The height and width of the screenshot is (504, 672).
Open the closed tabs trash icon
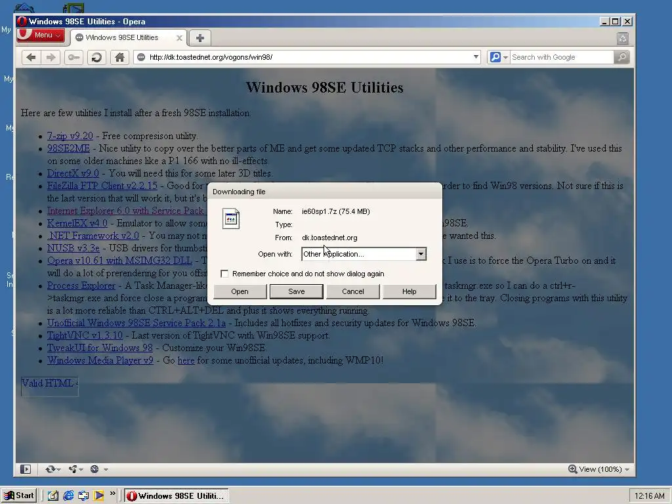click(x=623, y=38)
